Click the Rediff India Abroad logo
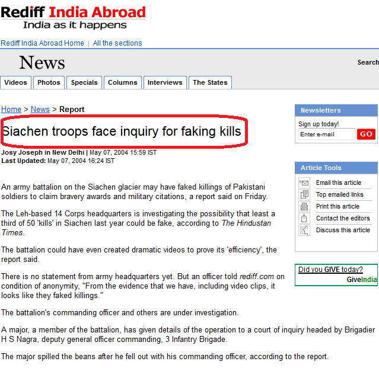The height and width of the screenshot is (368, 379). coord(73,17)
